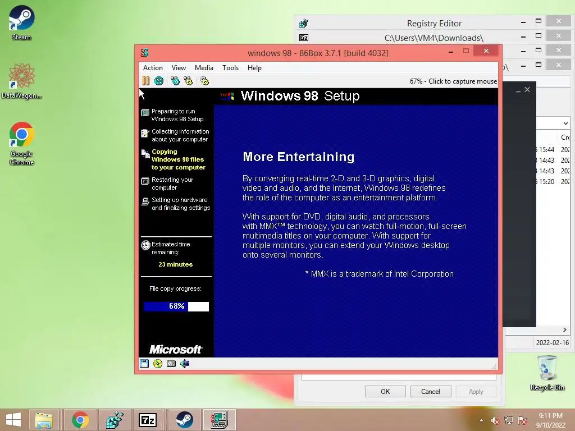Open the Action menu
Screen dimensions: 575x431
pyautogui.click(x=153, y=68)
